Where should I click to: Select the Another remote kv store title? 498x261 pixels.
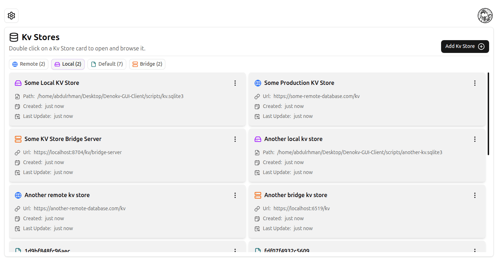pyautogui.click(x=57, y=195)
